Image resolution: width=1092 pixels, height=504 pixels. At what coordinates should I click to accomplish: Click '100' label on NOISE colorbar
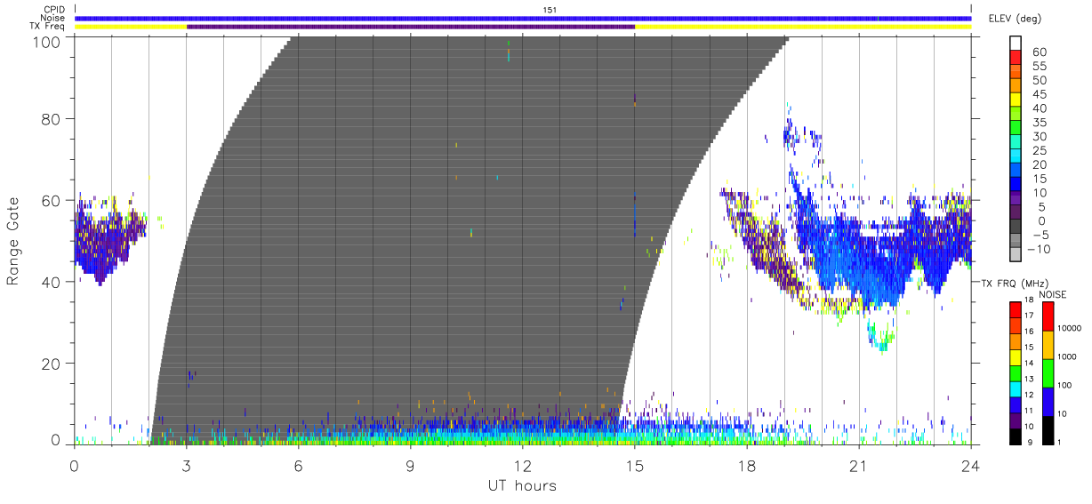[x=1064, y=385]
